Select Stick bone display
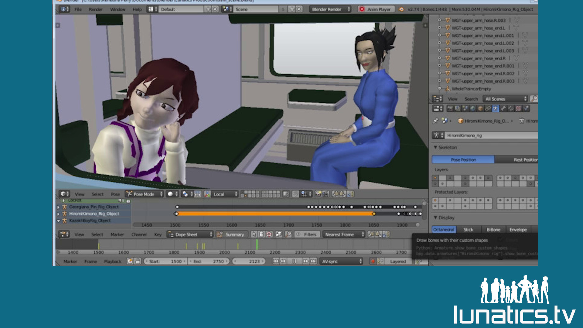The height and width of the screenshot is (328, 583). [468, 230]
